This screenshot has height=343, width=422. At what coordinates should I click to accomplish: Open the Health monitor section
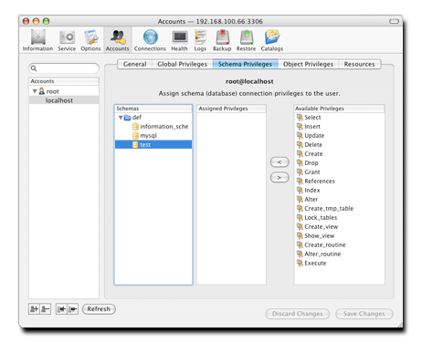coord(179,40)
